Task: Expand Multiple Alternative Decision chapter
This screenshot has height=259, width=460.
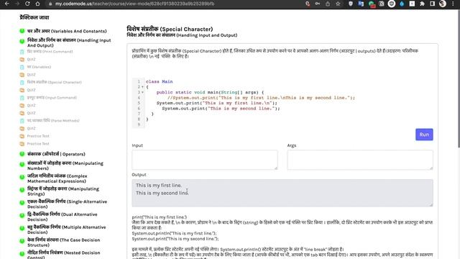Action: coord(67,230)
